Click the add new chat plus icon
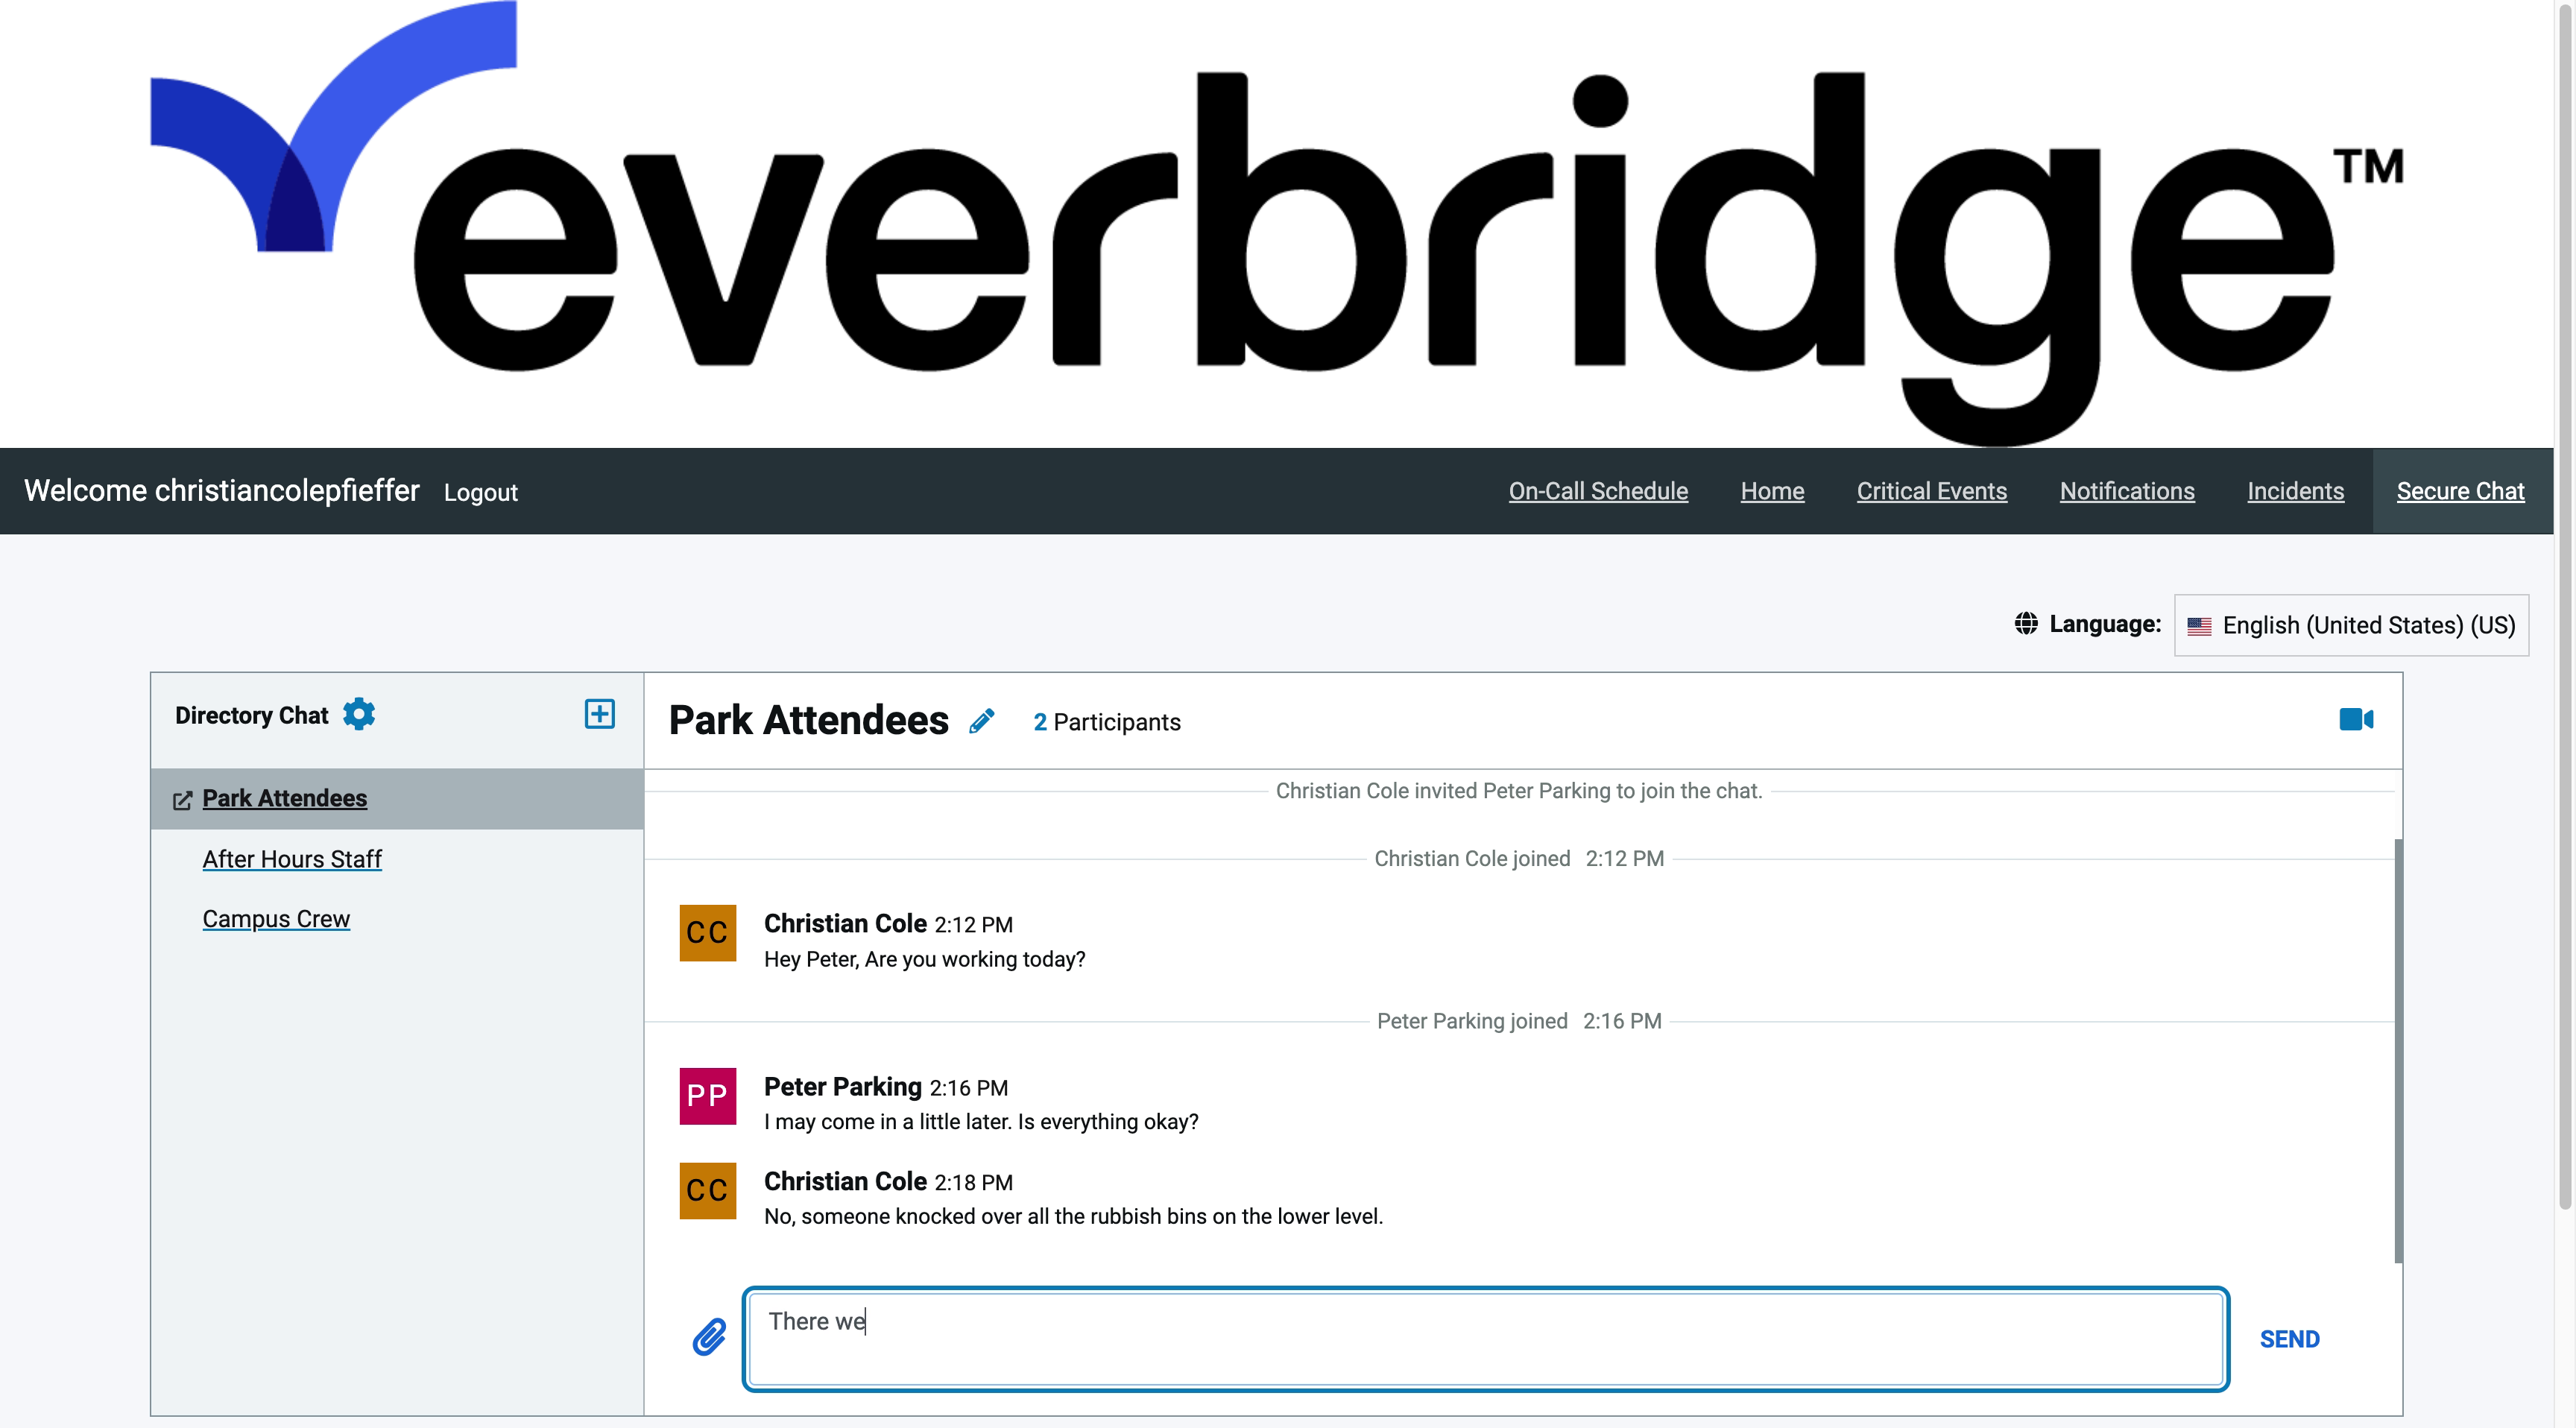Screen dimensions: 2576x1428 [x=599, y=714]
